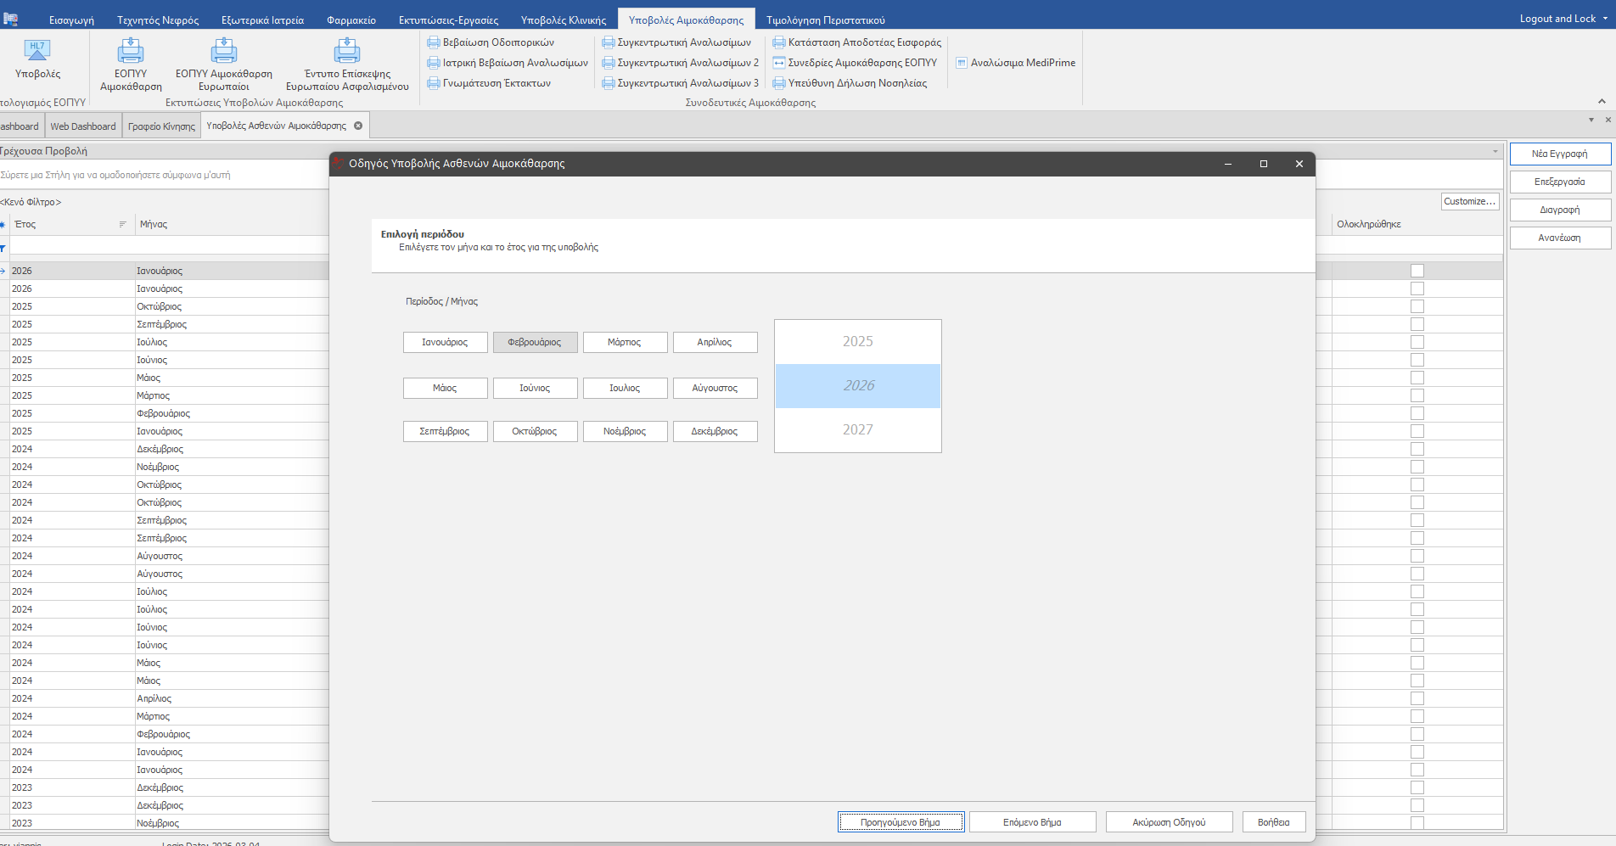Image resolution: width=1616 pixels, height=846 pixels.
Task: Open Κατάσταση Αποδοτέας Εισφοράς report icon
Action: [x=778, y=42]
